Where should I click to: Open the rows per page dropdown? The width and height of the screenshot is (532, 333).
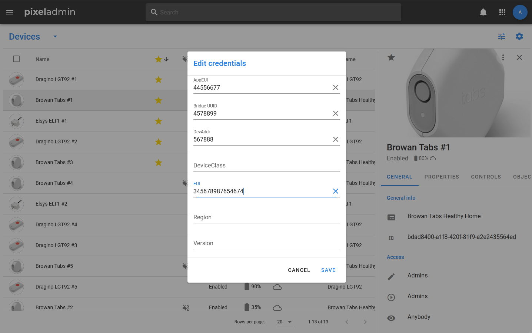285,322
